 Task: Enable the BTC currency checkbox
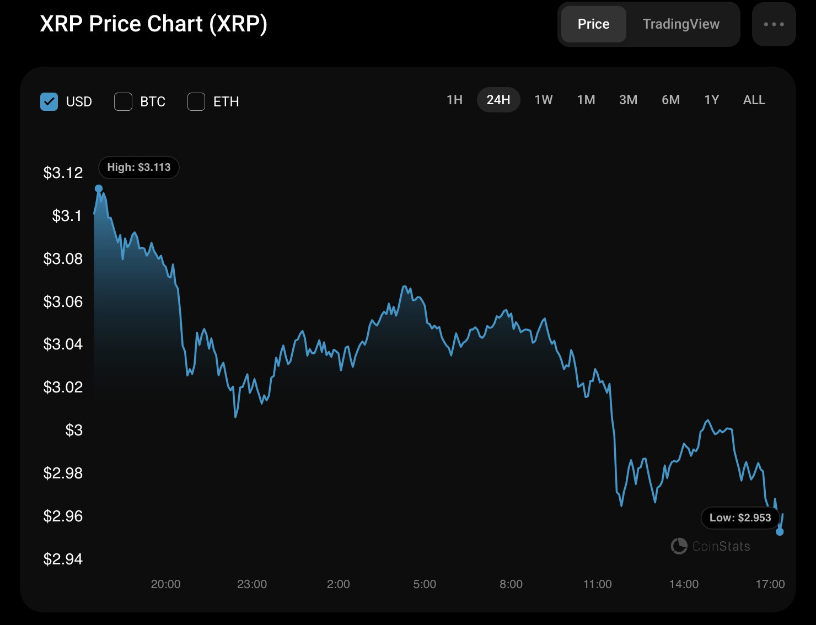pyautogui.click(x=123, y=101)
